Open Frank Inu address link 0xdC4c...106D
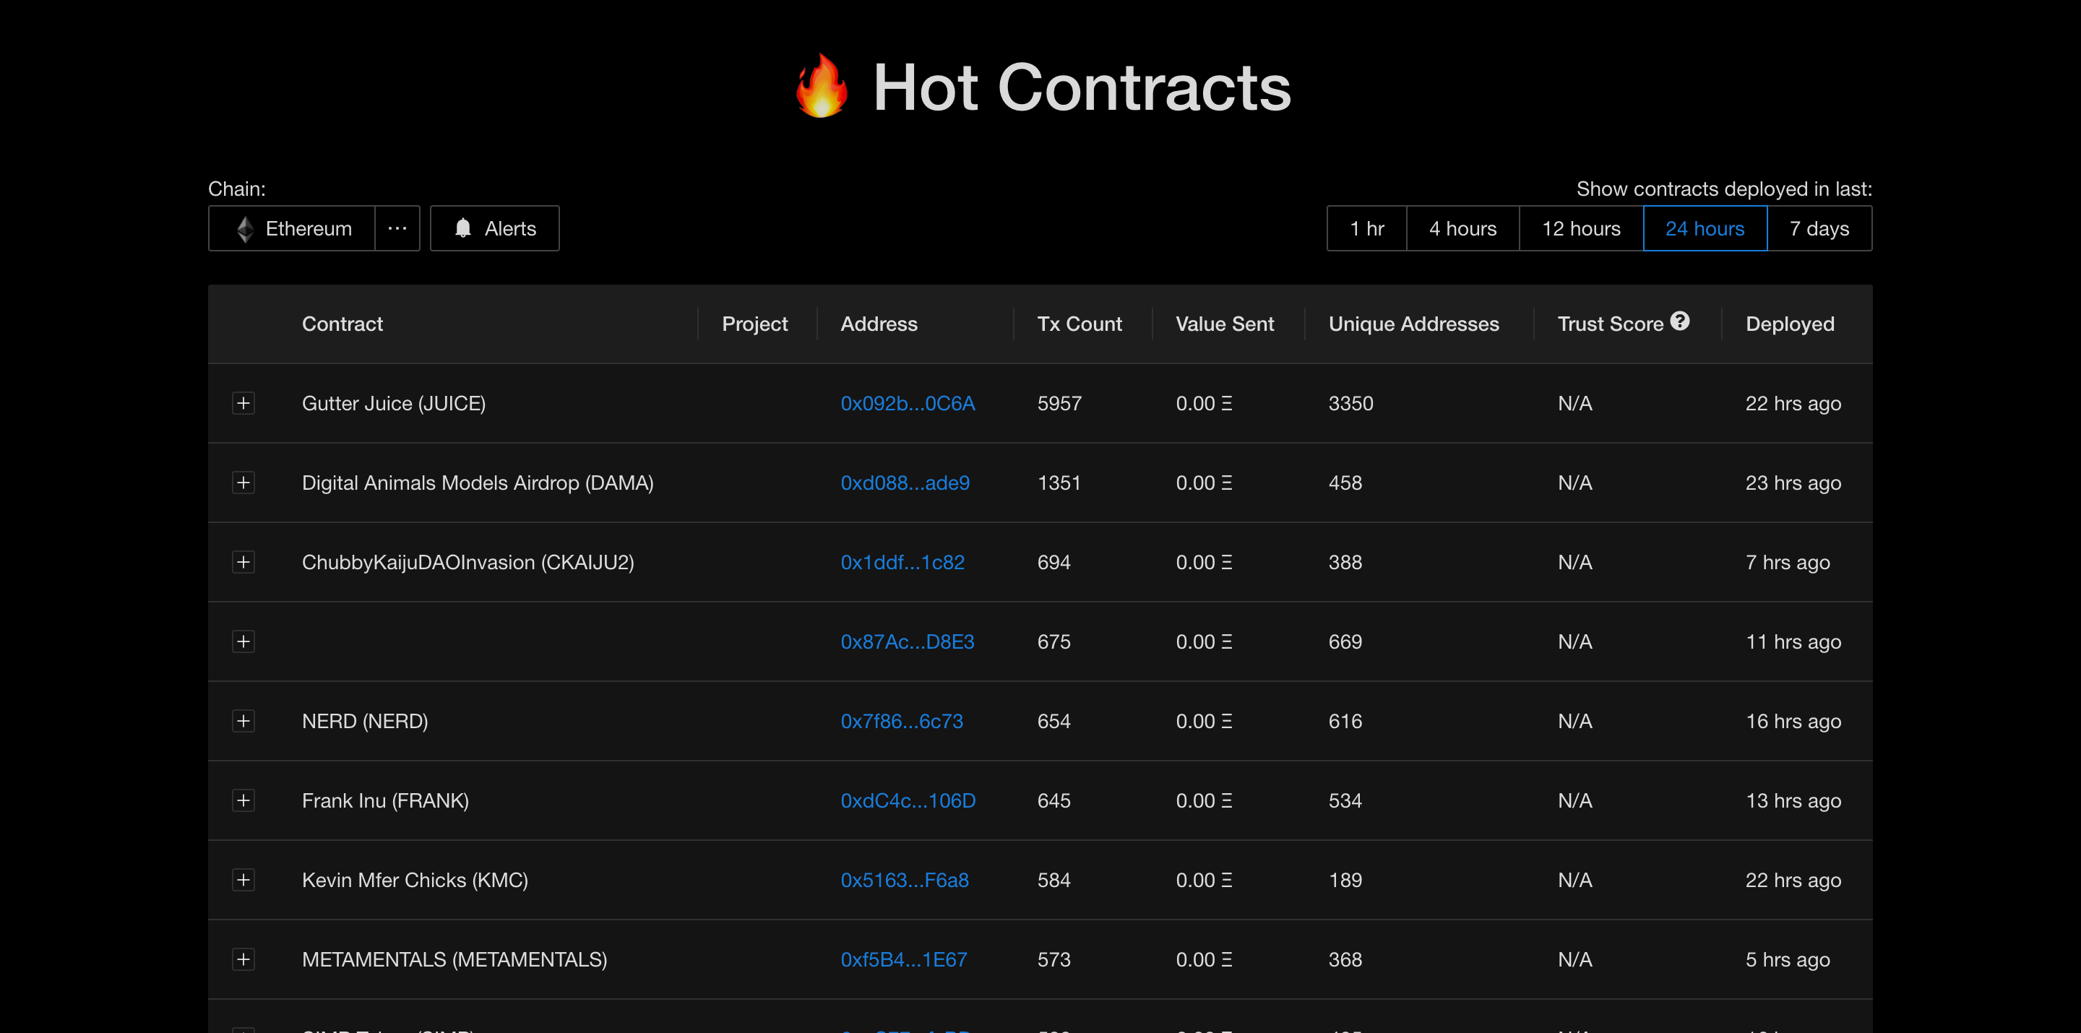The height and width of the screenshot is (1033, 2081). (908, 800)
